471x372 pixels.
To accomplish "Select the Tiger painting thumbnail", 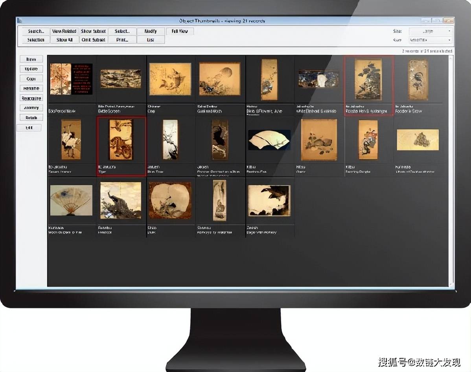I will click(121, 140).
